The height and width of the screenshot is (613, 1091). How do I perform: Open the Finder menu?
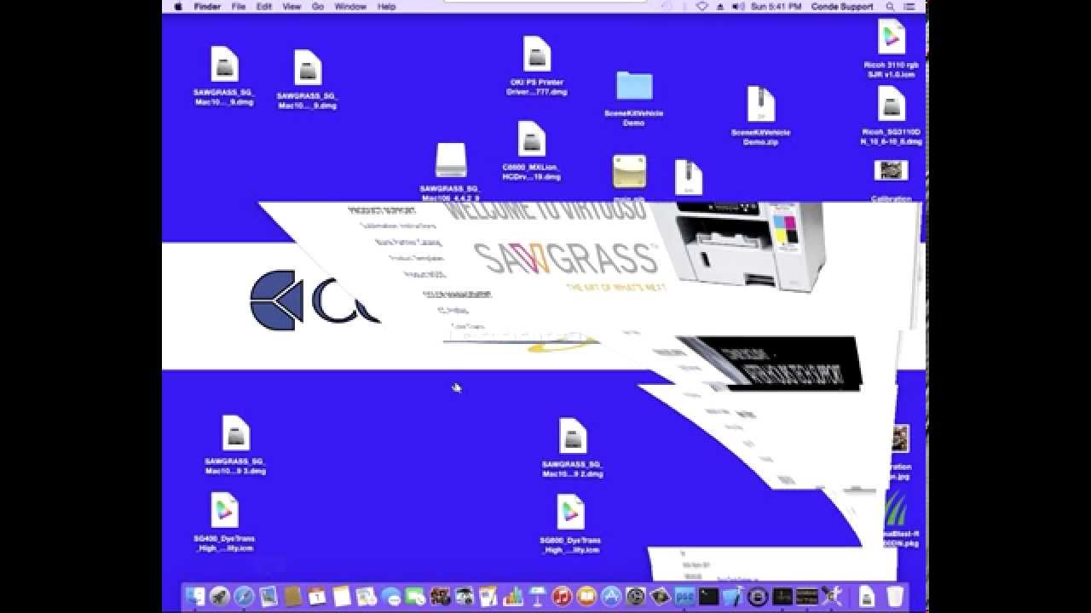(207, 6)
